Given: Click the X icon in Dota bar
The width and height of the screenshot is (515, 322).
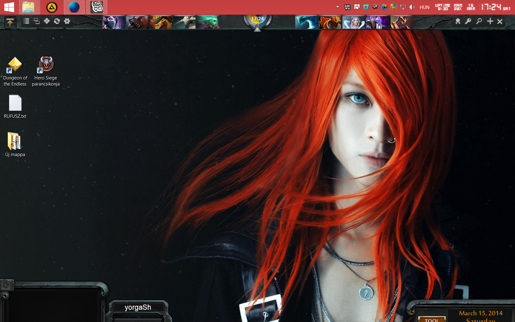Looking at the screenshot, I should 500,21.
